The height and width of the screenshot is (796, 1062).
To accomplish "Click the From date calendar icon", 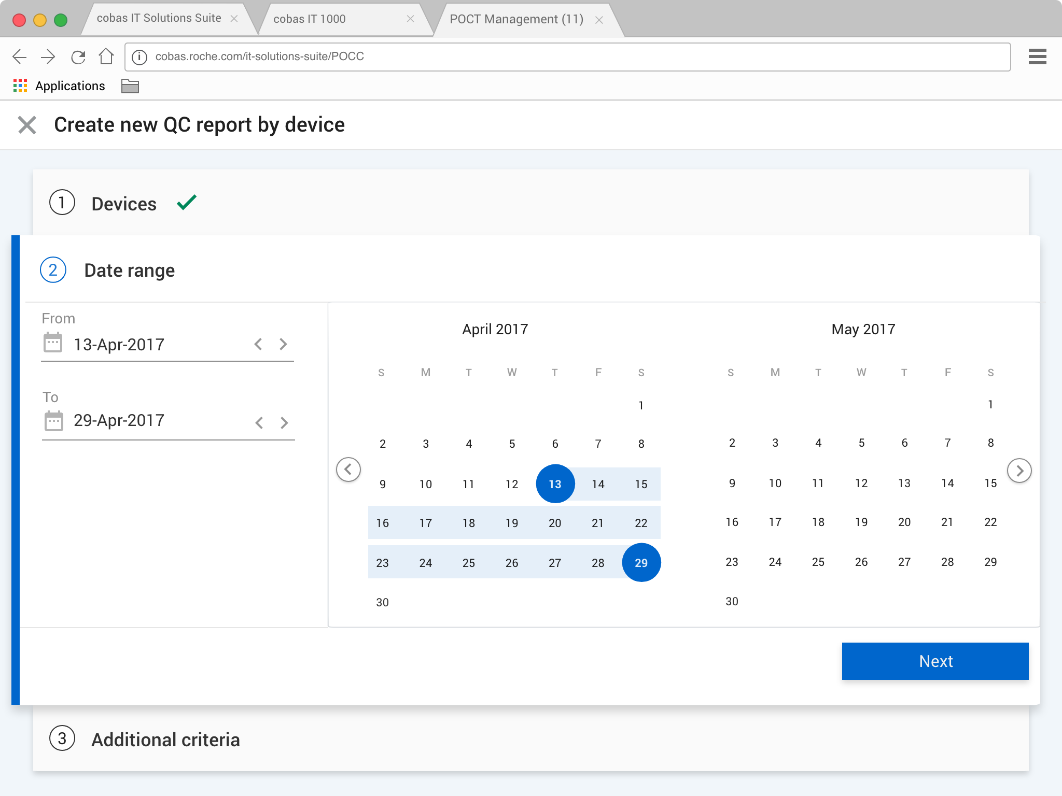I will coord(53,343).
